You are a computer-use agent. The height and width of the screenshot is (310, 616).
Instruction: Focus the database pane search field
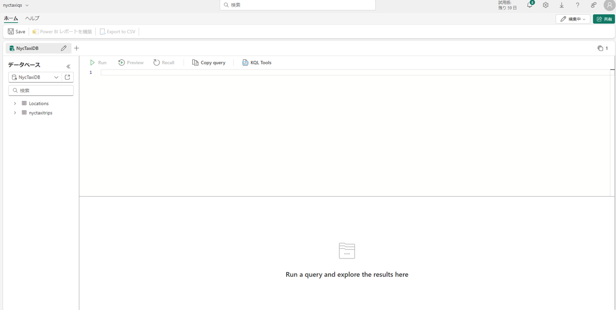[41, 91]
